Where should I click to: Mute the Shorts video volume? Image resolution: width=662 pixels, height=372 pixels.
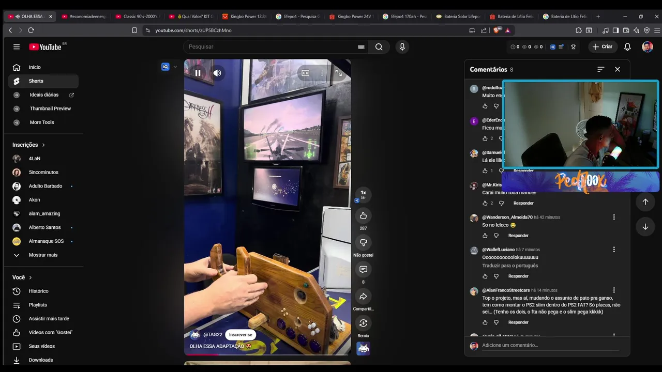tap(217, 73)
